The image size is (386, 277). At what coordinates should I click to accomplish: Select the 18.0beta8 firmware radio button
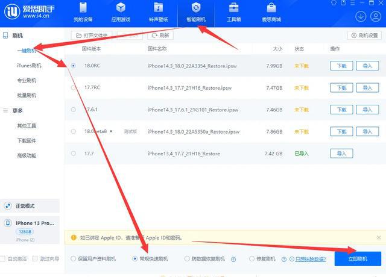click(x=73, y=131)
